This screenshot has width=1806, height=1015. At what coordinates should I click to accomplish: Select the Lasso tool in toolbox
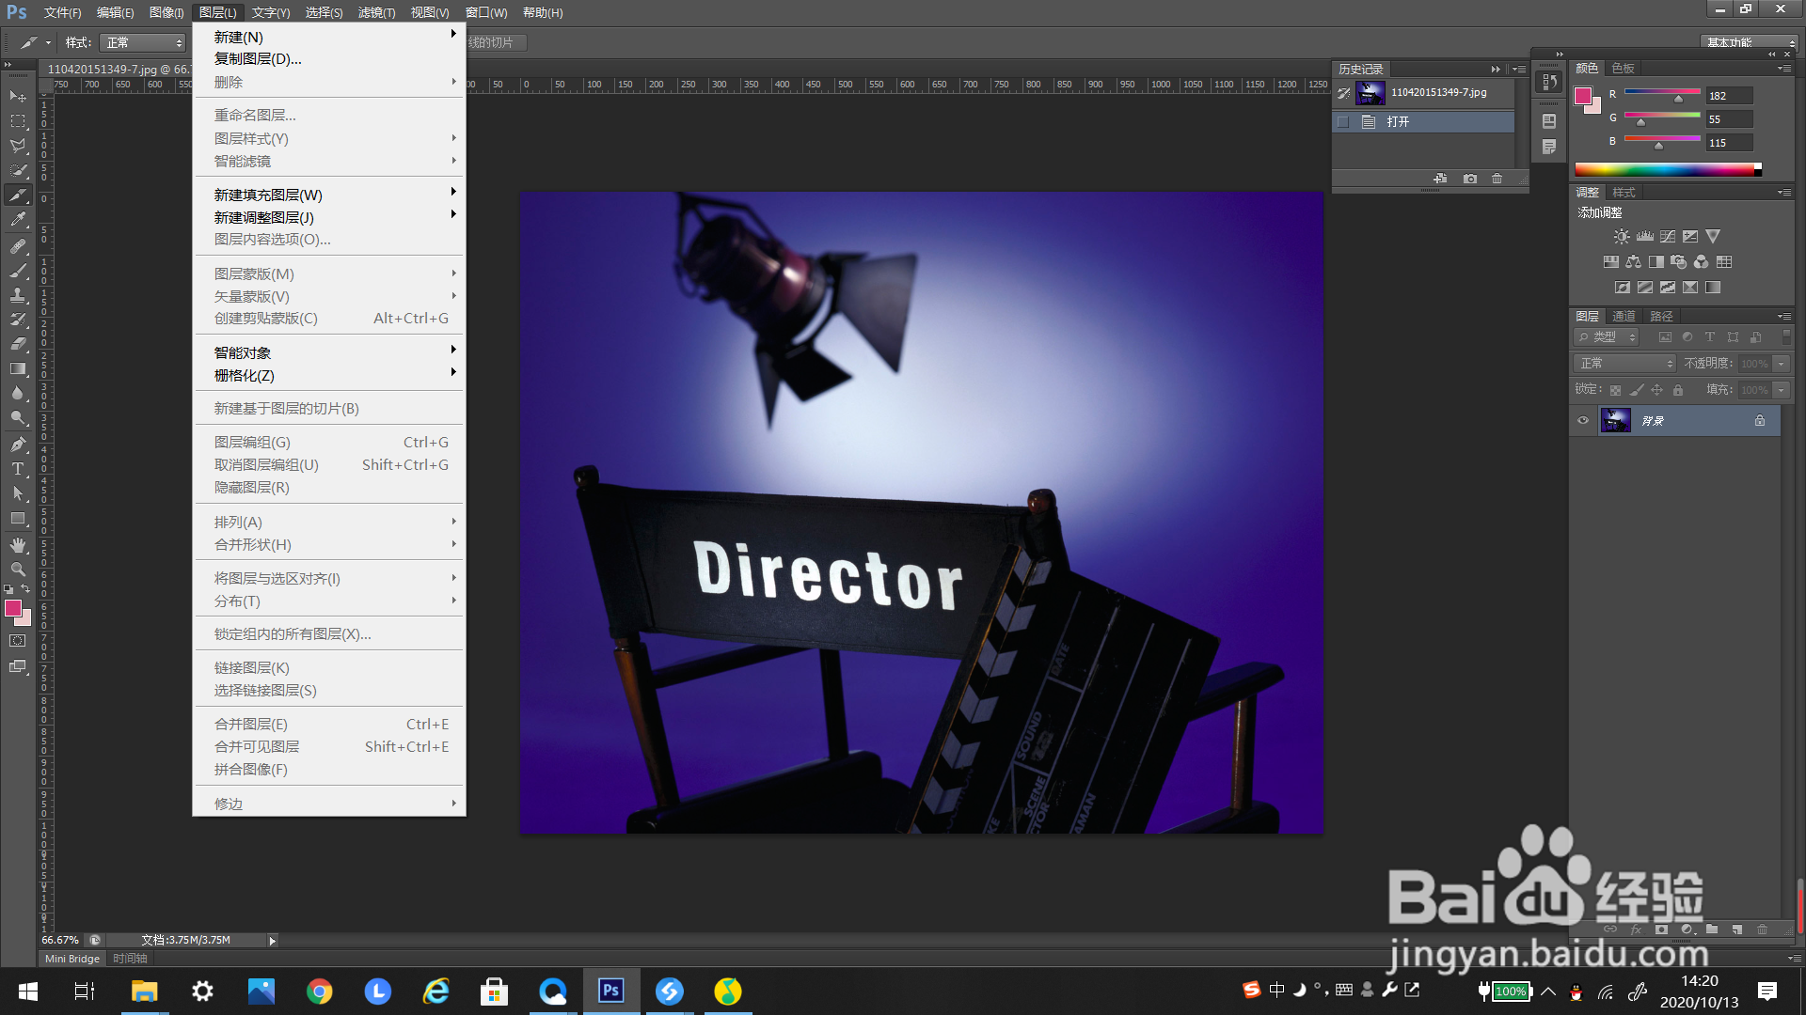tap(18, 146)
